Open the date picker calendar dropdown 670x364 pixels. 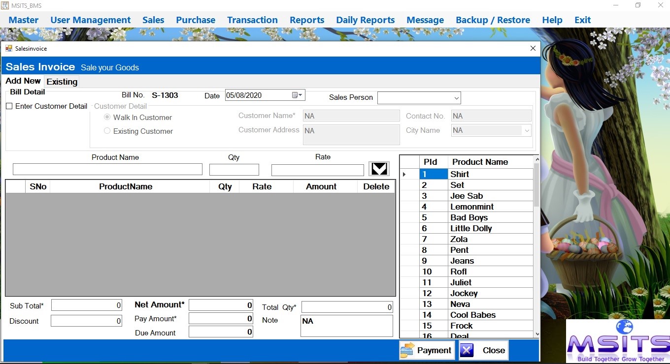[x=299, y=94]
